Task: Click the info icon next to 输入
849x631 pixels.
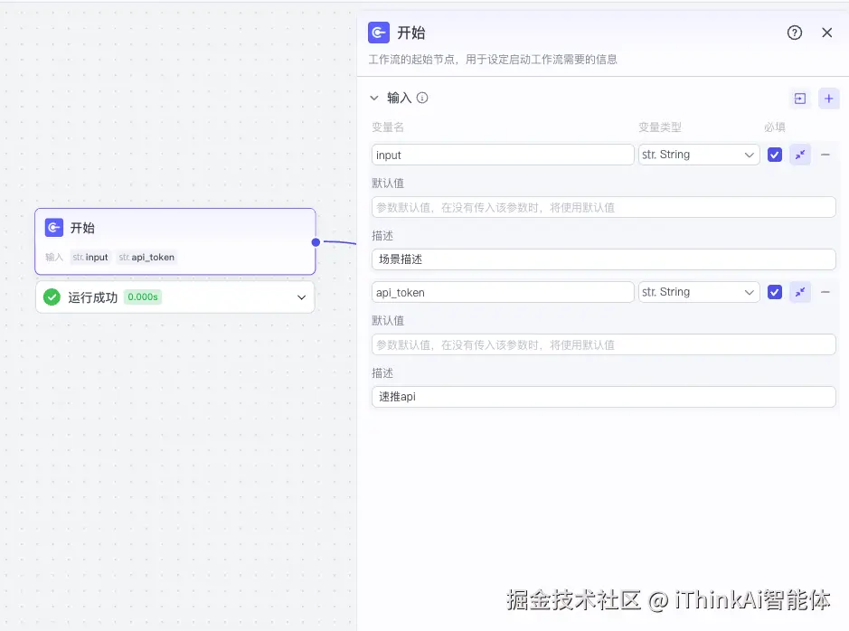Action: (422, 98)
